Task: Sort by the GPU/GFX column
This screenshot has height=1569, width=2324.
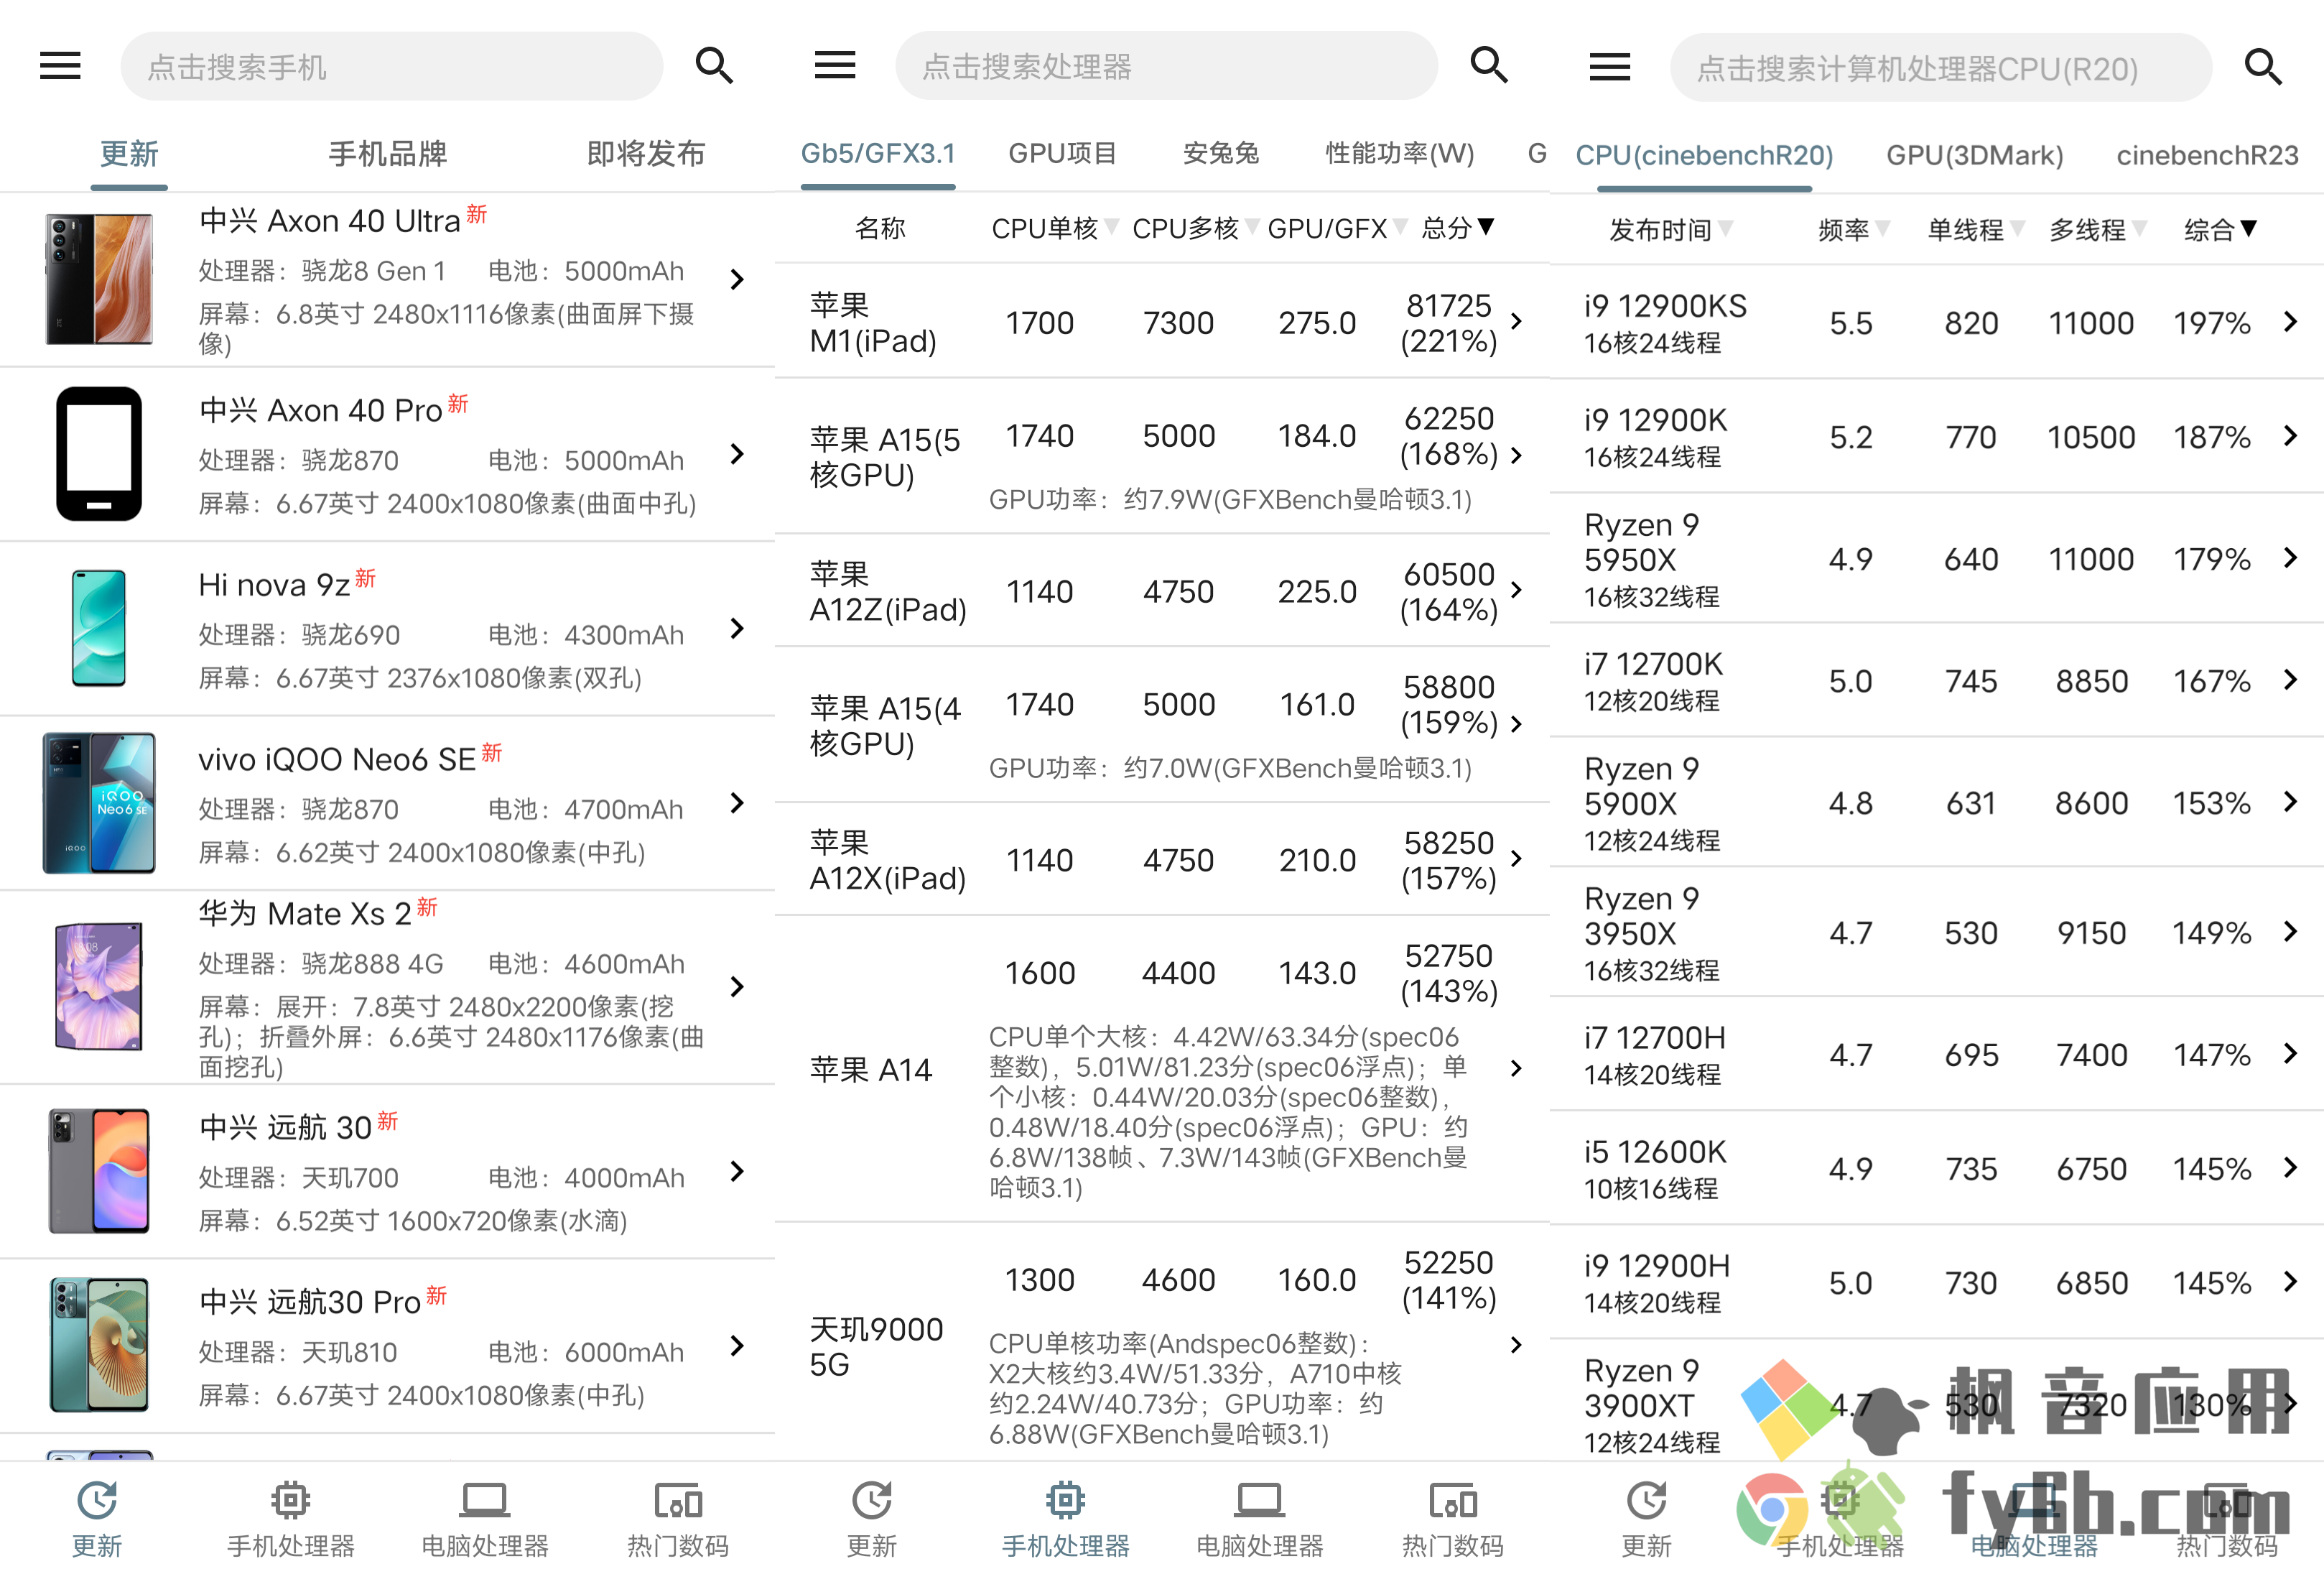Action: 1338,228
